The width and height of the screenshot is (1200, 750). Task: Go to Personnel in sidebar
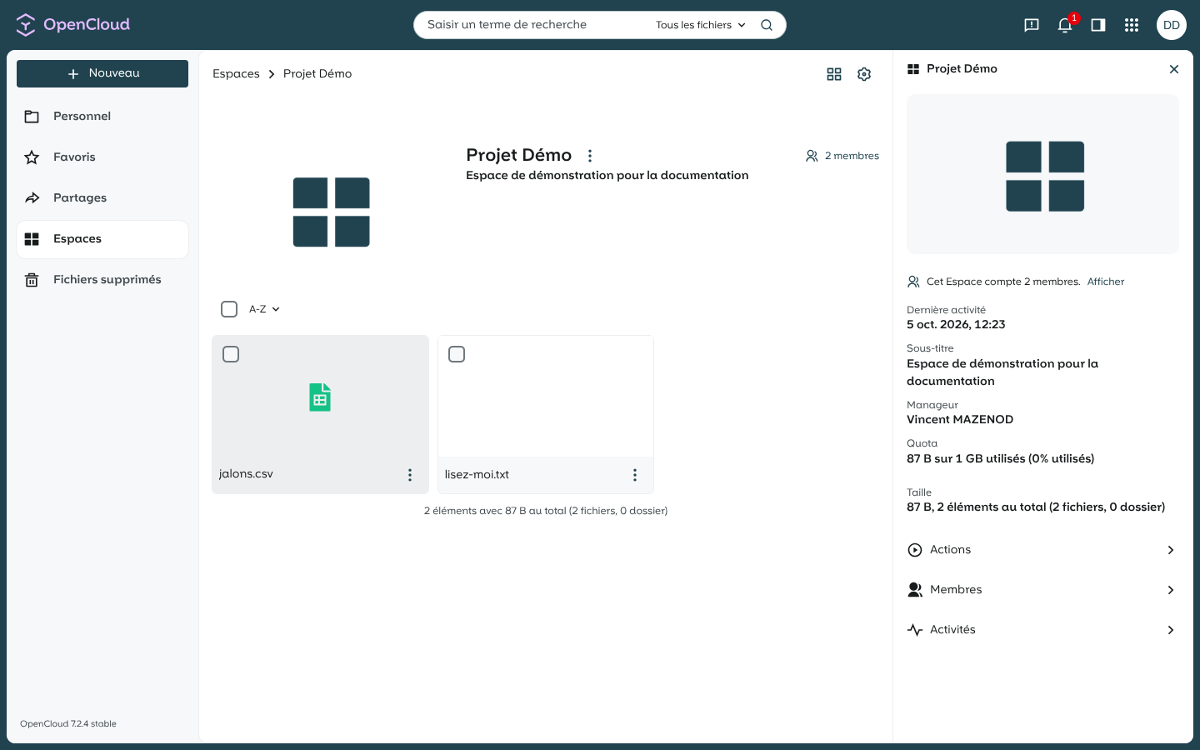102,117
